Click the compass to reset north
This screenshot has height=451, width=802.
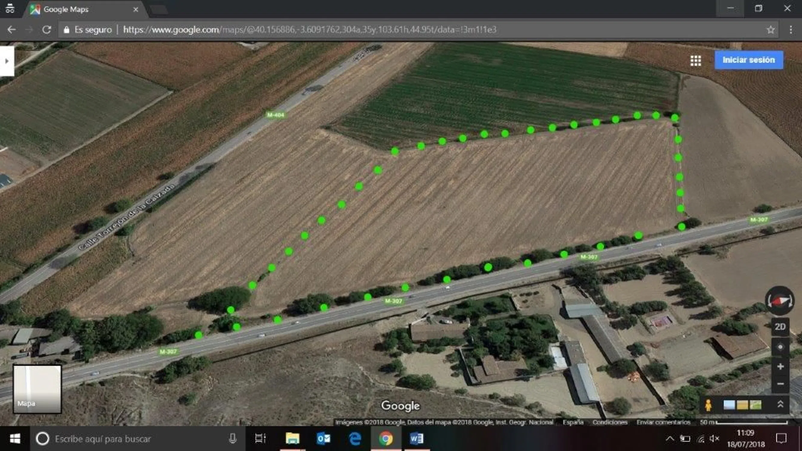(x=779, y=301)
